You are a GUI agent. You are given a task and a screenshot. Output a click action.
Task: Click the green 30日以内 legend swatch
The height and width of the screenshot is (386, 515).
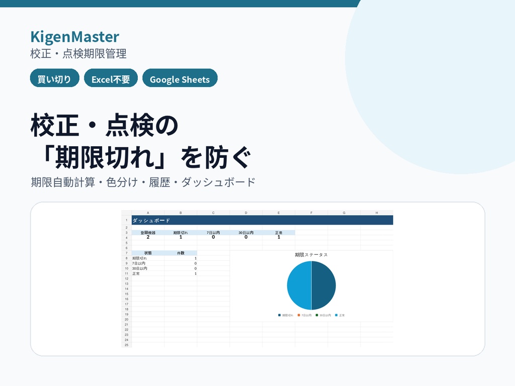point(317,315)
